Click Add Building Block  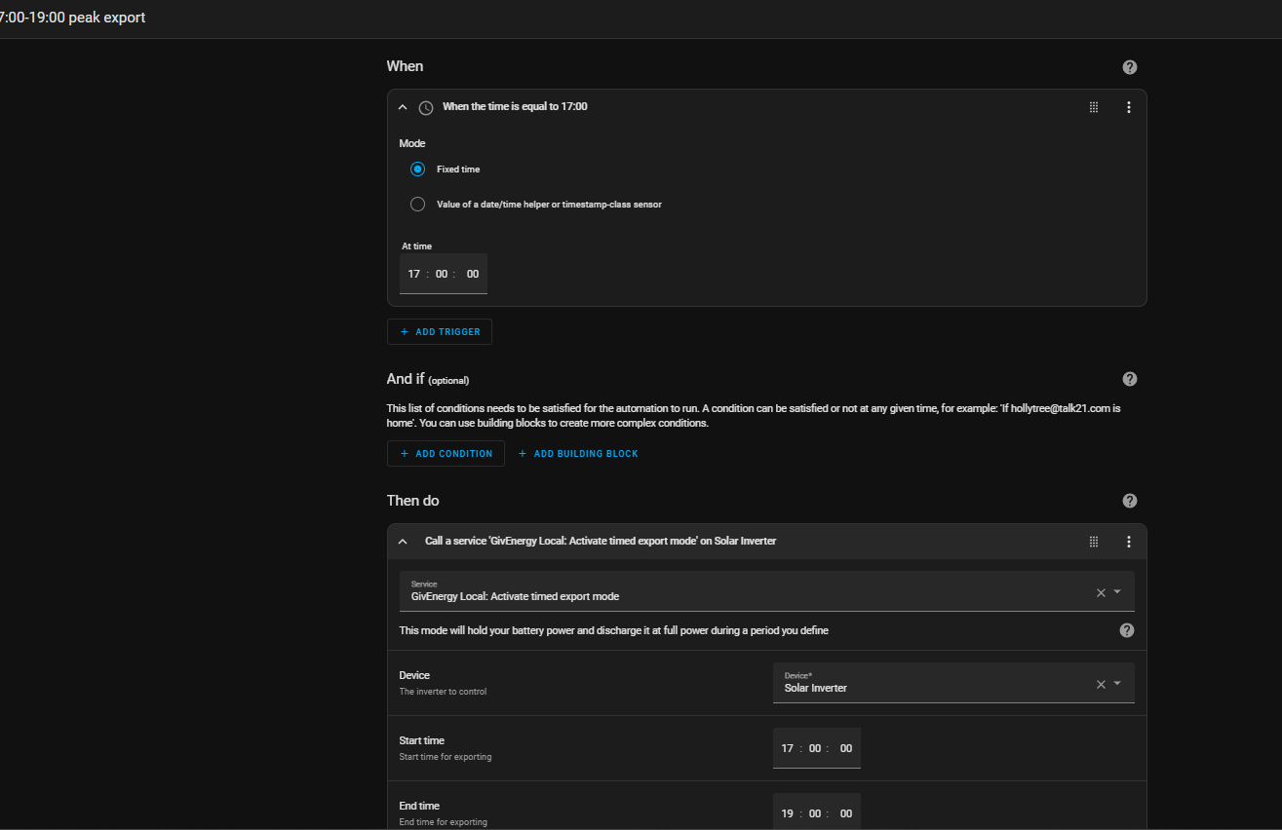[578, 453]
